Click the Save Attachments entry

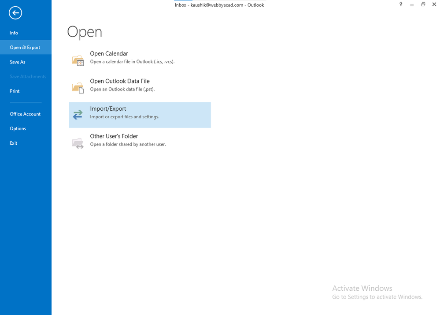[26, 76]
